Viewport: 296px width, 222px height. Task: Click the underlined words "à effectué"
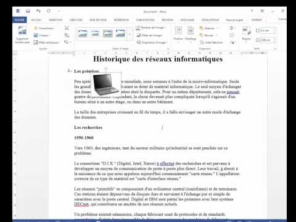(x=166, y=163)
